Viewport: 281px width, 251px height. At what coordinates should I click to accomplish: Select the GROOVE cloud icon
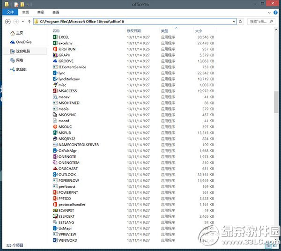pos(55,61)
